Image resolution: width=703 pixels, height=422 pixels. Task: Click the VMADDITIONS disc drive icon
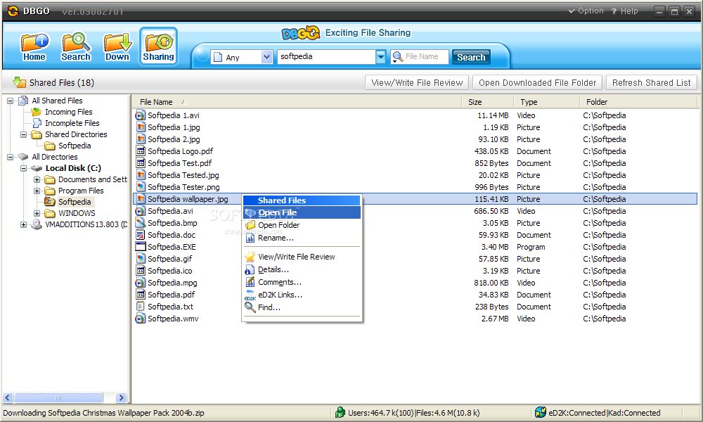click(37, 224)
